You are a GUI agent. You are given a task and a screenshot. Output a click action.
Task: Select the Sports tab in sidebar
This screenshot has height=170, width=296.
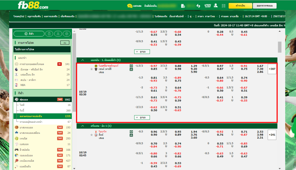(x=29, y=34)
